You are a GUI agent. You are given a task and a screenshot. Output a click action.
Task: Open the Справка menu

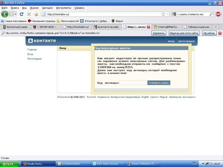pos(79,8)
